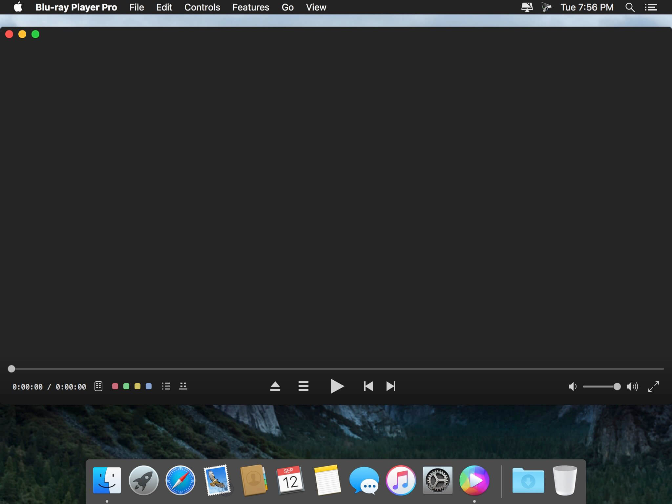Image resolution: width=672 pixels, height=504 pixels.
Task: Skip to next chapter
Action: (x=390, y=386)
